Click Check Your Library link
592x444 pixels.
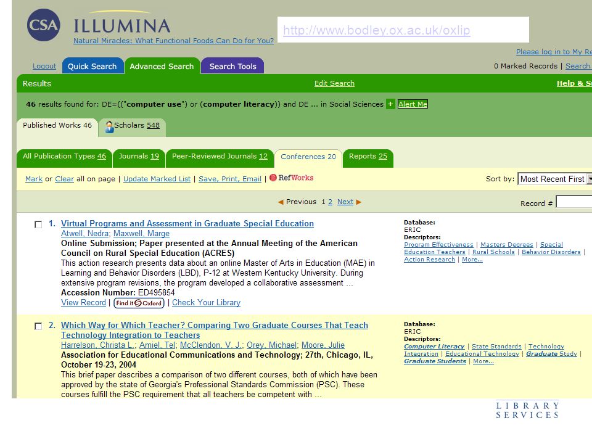(206, 303)
